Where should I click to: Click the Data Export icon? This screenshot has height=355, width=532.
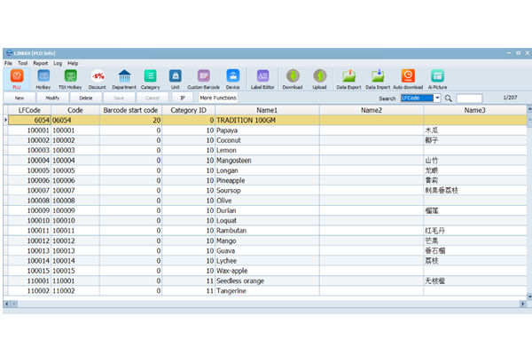coord(349,77)
